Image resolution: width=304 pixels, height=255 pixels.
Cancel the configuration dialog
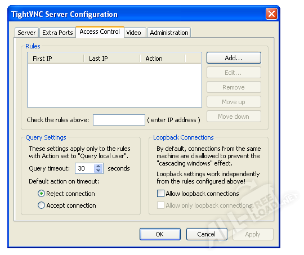click(x=207, y=234)
